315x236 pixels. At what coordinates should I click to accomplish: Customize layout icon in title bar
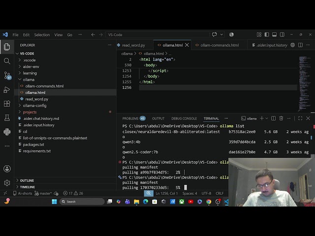[259, 35]
